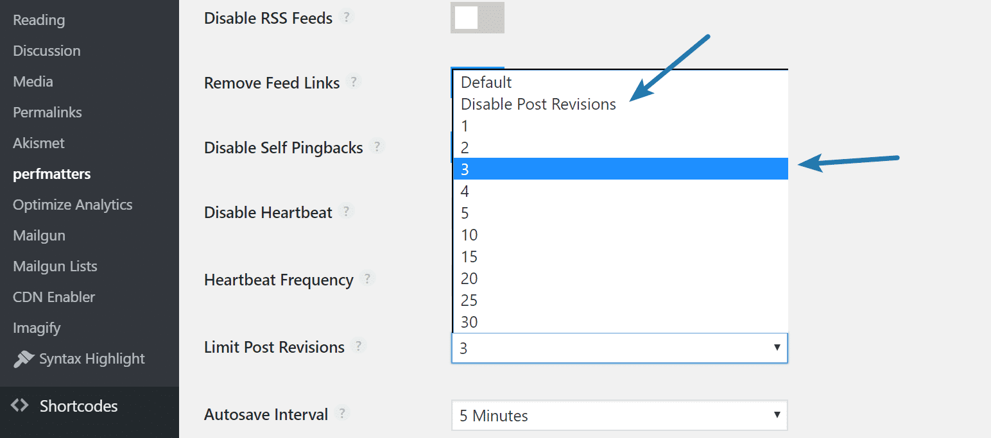Viewport: 991px width, 438px height.
Task: Select Disable Post Revisions from the list
Action: click(538, 103)
